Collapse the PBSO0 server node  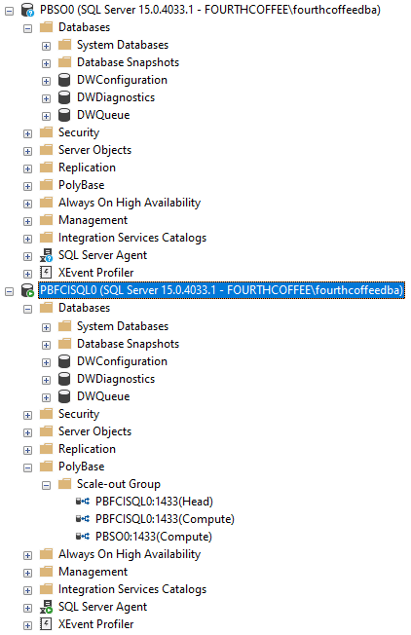pos(9,11)
